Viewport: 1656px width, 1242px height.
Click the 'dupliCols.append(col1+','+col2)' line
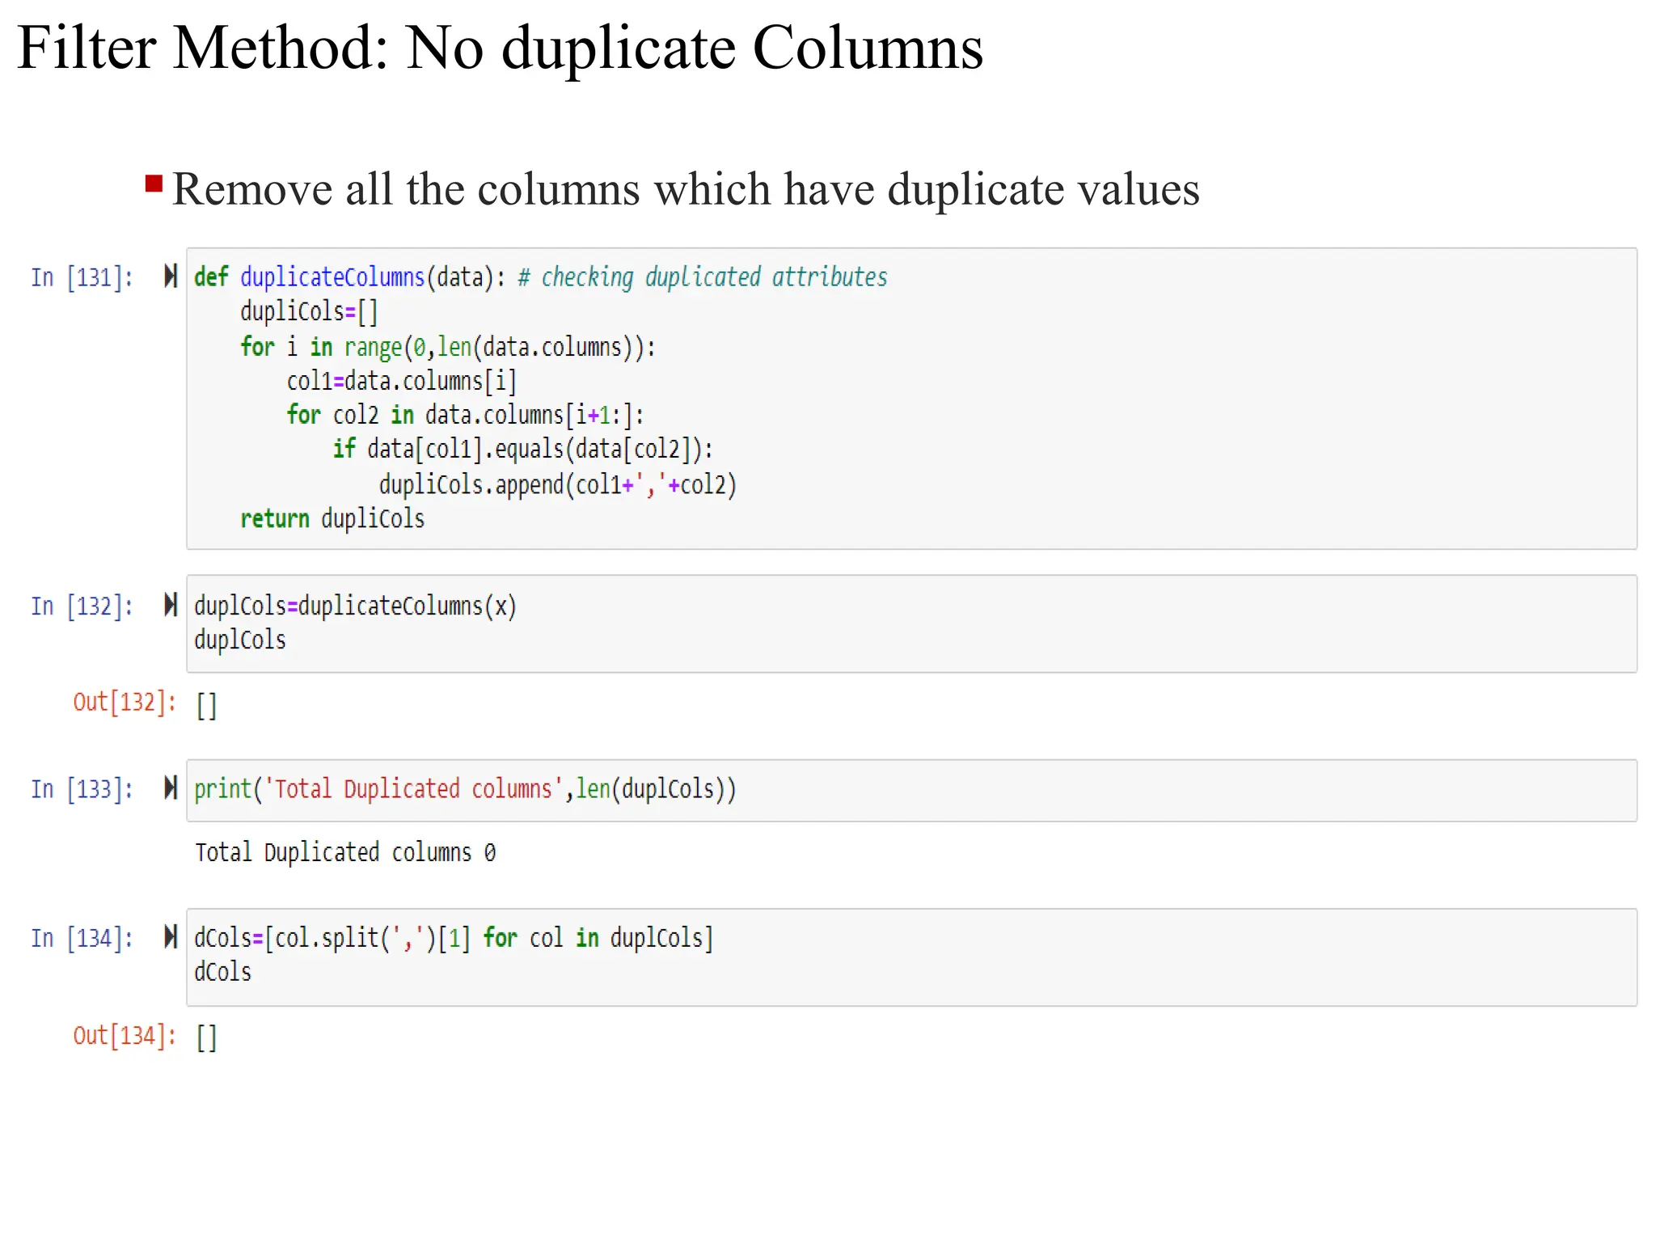(x=558, y=484)
